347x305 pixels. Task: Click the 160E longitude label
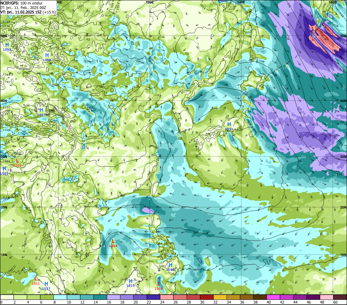pos(333,2)
